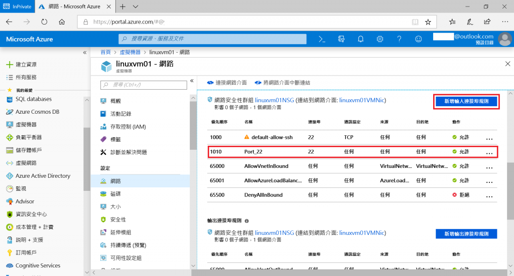Image resolution: width=514 pixels, height=276 pixels.
Task: Click resource menu search field
Action: pyautogui.click(x=144, y=85)
